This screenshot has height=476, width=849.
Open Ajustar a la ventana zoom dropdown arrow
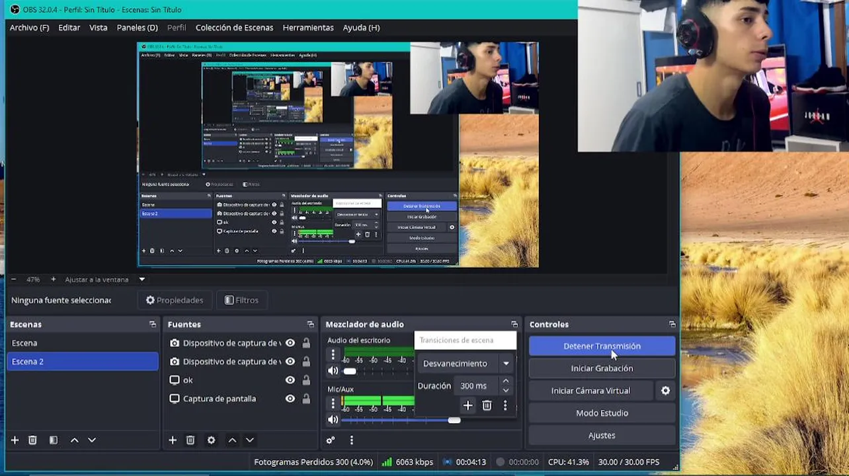(141, 279)
